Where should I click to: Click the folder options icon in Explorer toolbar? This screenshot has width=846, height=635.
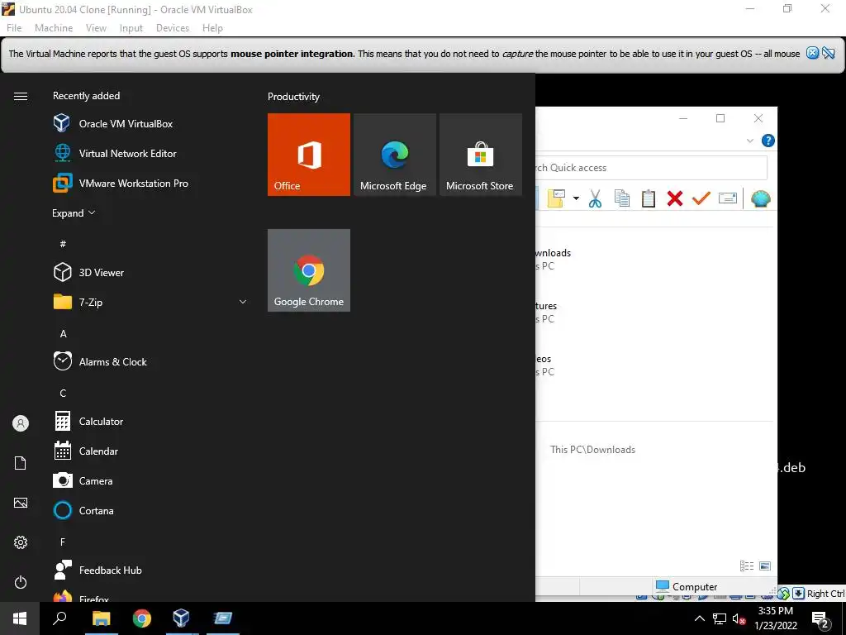(x=556, y=198)
